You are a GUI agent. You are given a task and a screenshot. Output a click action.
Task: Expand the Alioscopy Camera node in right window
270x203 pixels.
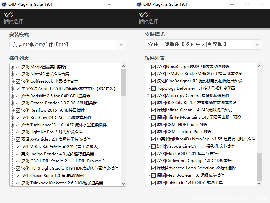148,96
